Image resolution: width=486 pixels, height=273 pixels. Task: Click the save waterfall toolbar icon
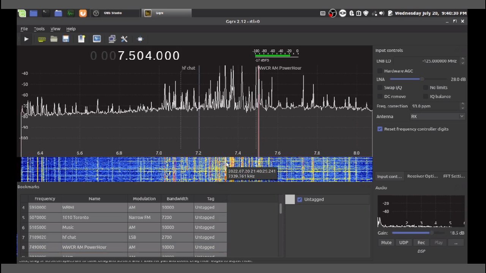click(97, 39)
